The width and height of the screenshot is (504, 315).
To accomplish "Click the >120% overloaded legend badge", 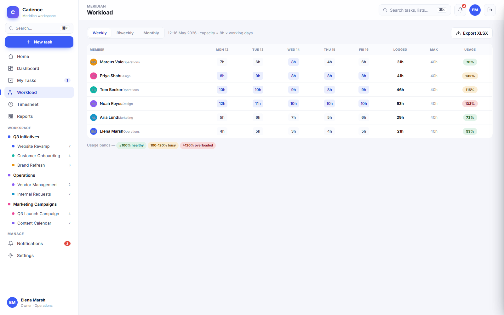I will 198,145.
